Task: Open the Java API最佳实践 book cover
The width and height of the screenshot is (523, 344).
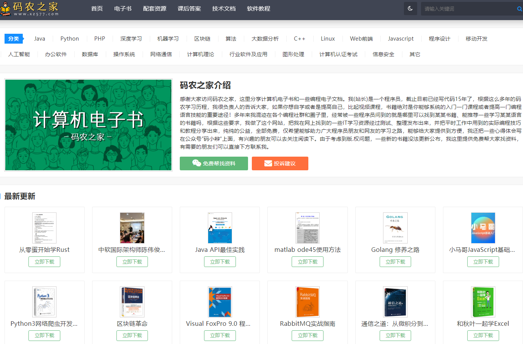Action: coord(220,228)
